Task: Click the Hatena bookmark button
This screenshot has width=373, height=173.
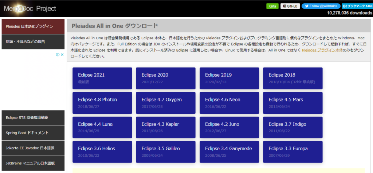Action: pyautogui.click(x=357, y=6)
